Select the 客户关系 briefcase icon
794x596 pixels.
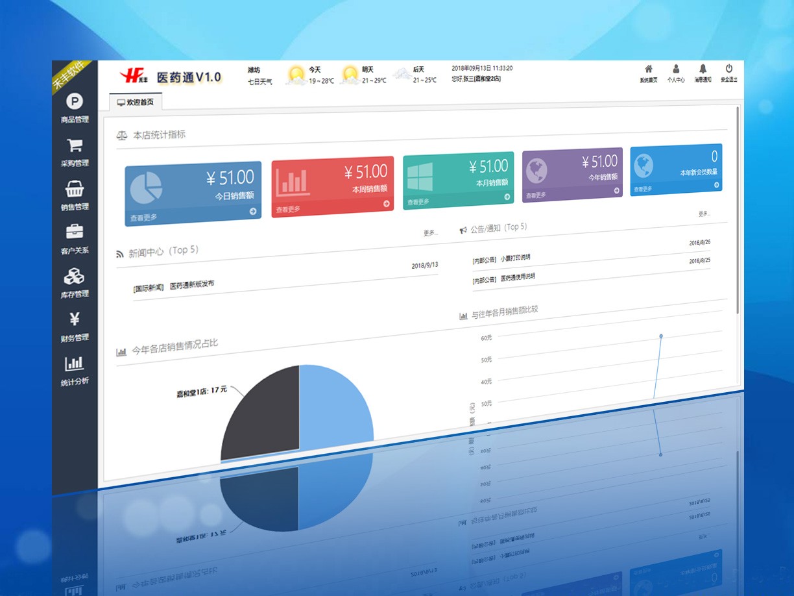[75, 232]
